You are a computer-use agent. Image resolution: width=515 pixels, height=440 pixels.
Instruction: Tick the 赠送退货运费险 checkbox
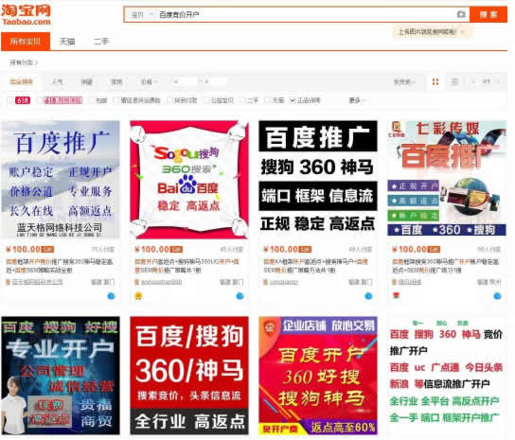[x=115, y=100]
